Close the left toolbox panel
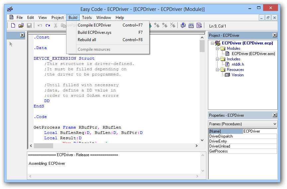The height and width of the screenshot is (189, 287). click(22, 35)
